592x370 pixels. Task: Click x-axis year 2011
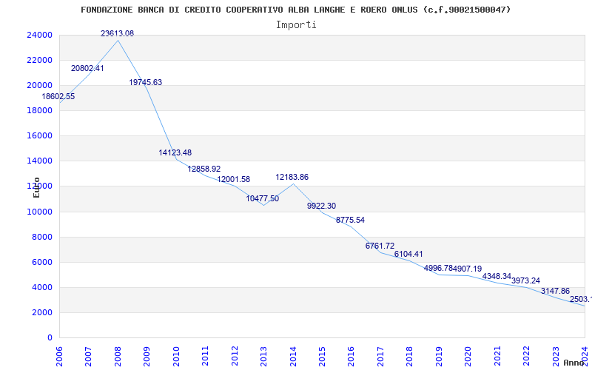[206, 357]
